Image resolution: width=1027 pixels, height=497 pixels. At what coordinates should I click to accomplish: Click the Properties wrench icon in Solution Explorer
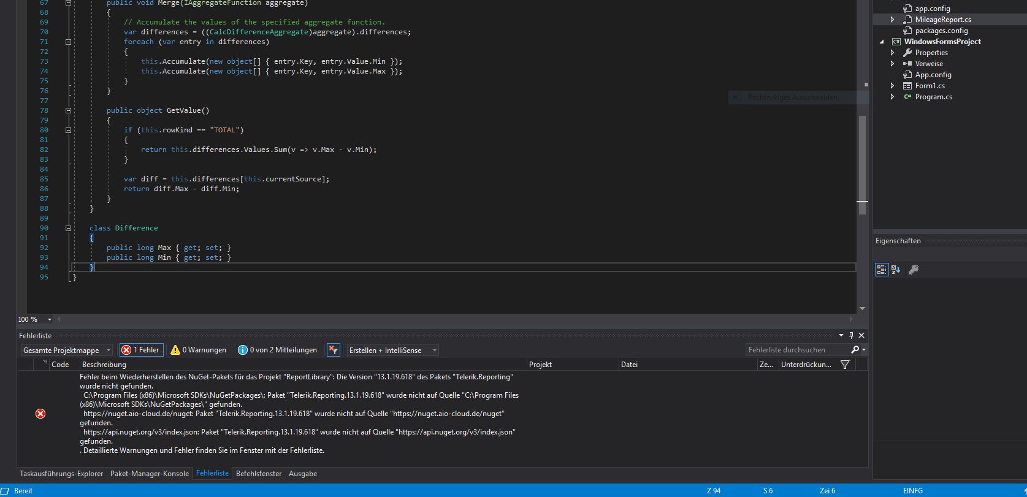click(907, 53)
